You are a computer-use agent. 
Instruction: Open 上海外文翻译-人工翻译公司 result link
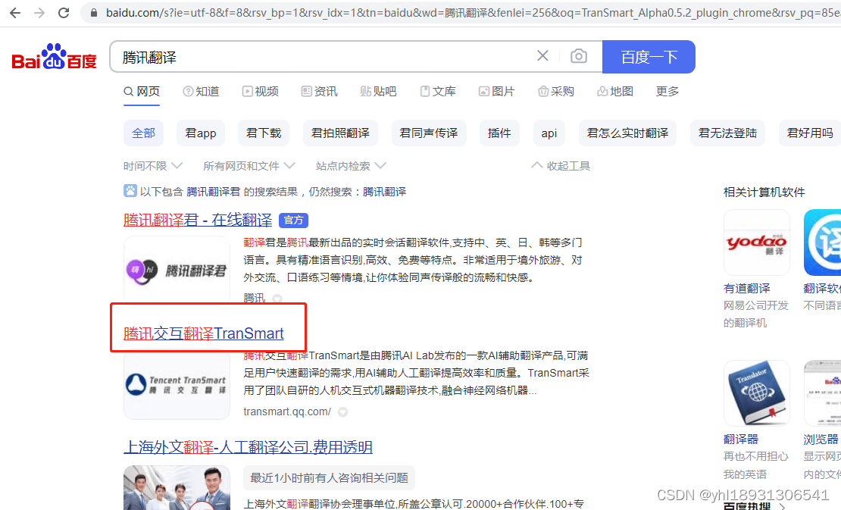click(x=248, y=447)
